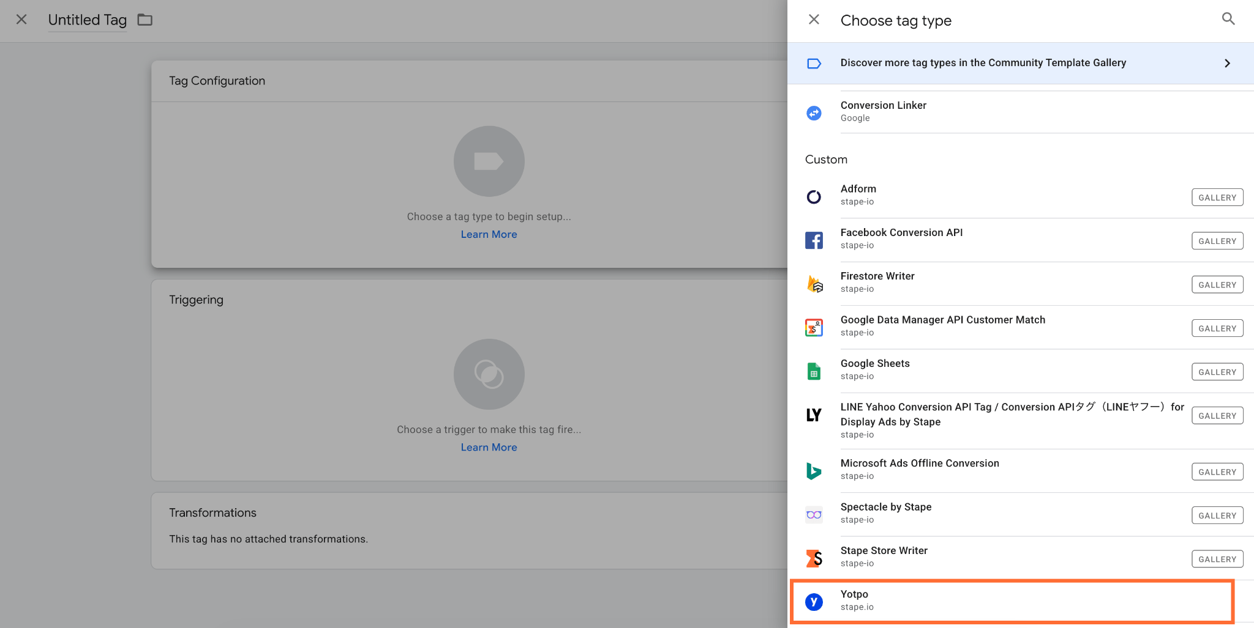Image resolution: width=1254 pixels, height=628 pixels.
Task: Select the Firestore Writer icon
Action: point(814,284)
